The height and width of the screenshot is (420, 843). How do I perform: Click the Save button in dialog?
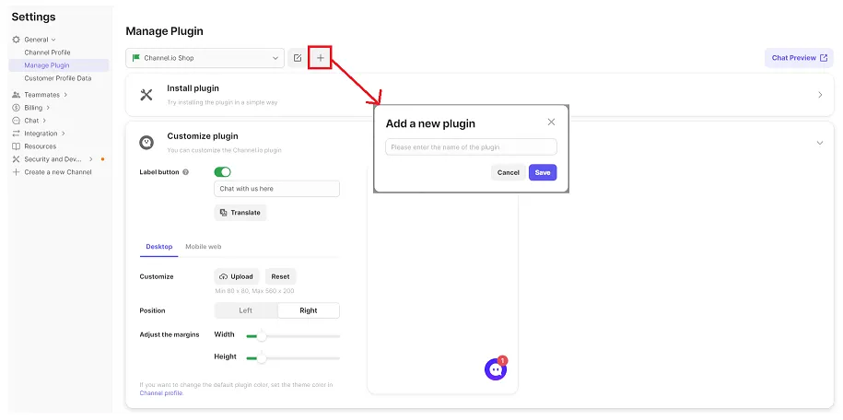tap(543, 172)
